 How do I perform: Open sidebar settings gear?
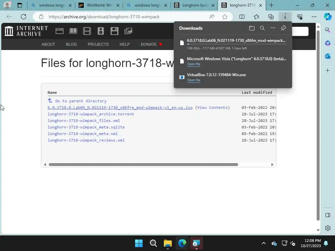327,228
